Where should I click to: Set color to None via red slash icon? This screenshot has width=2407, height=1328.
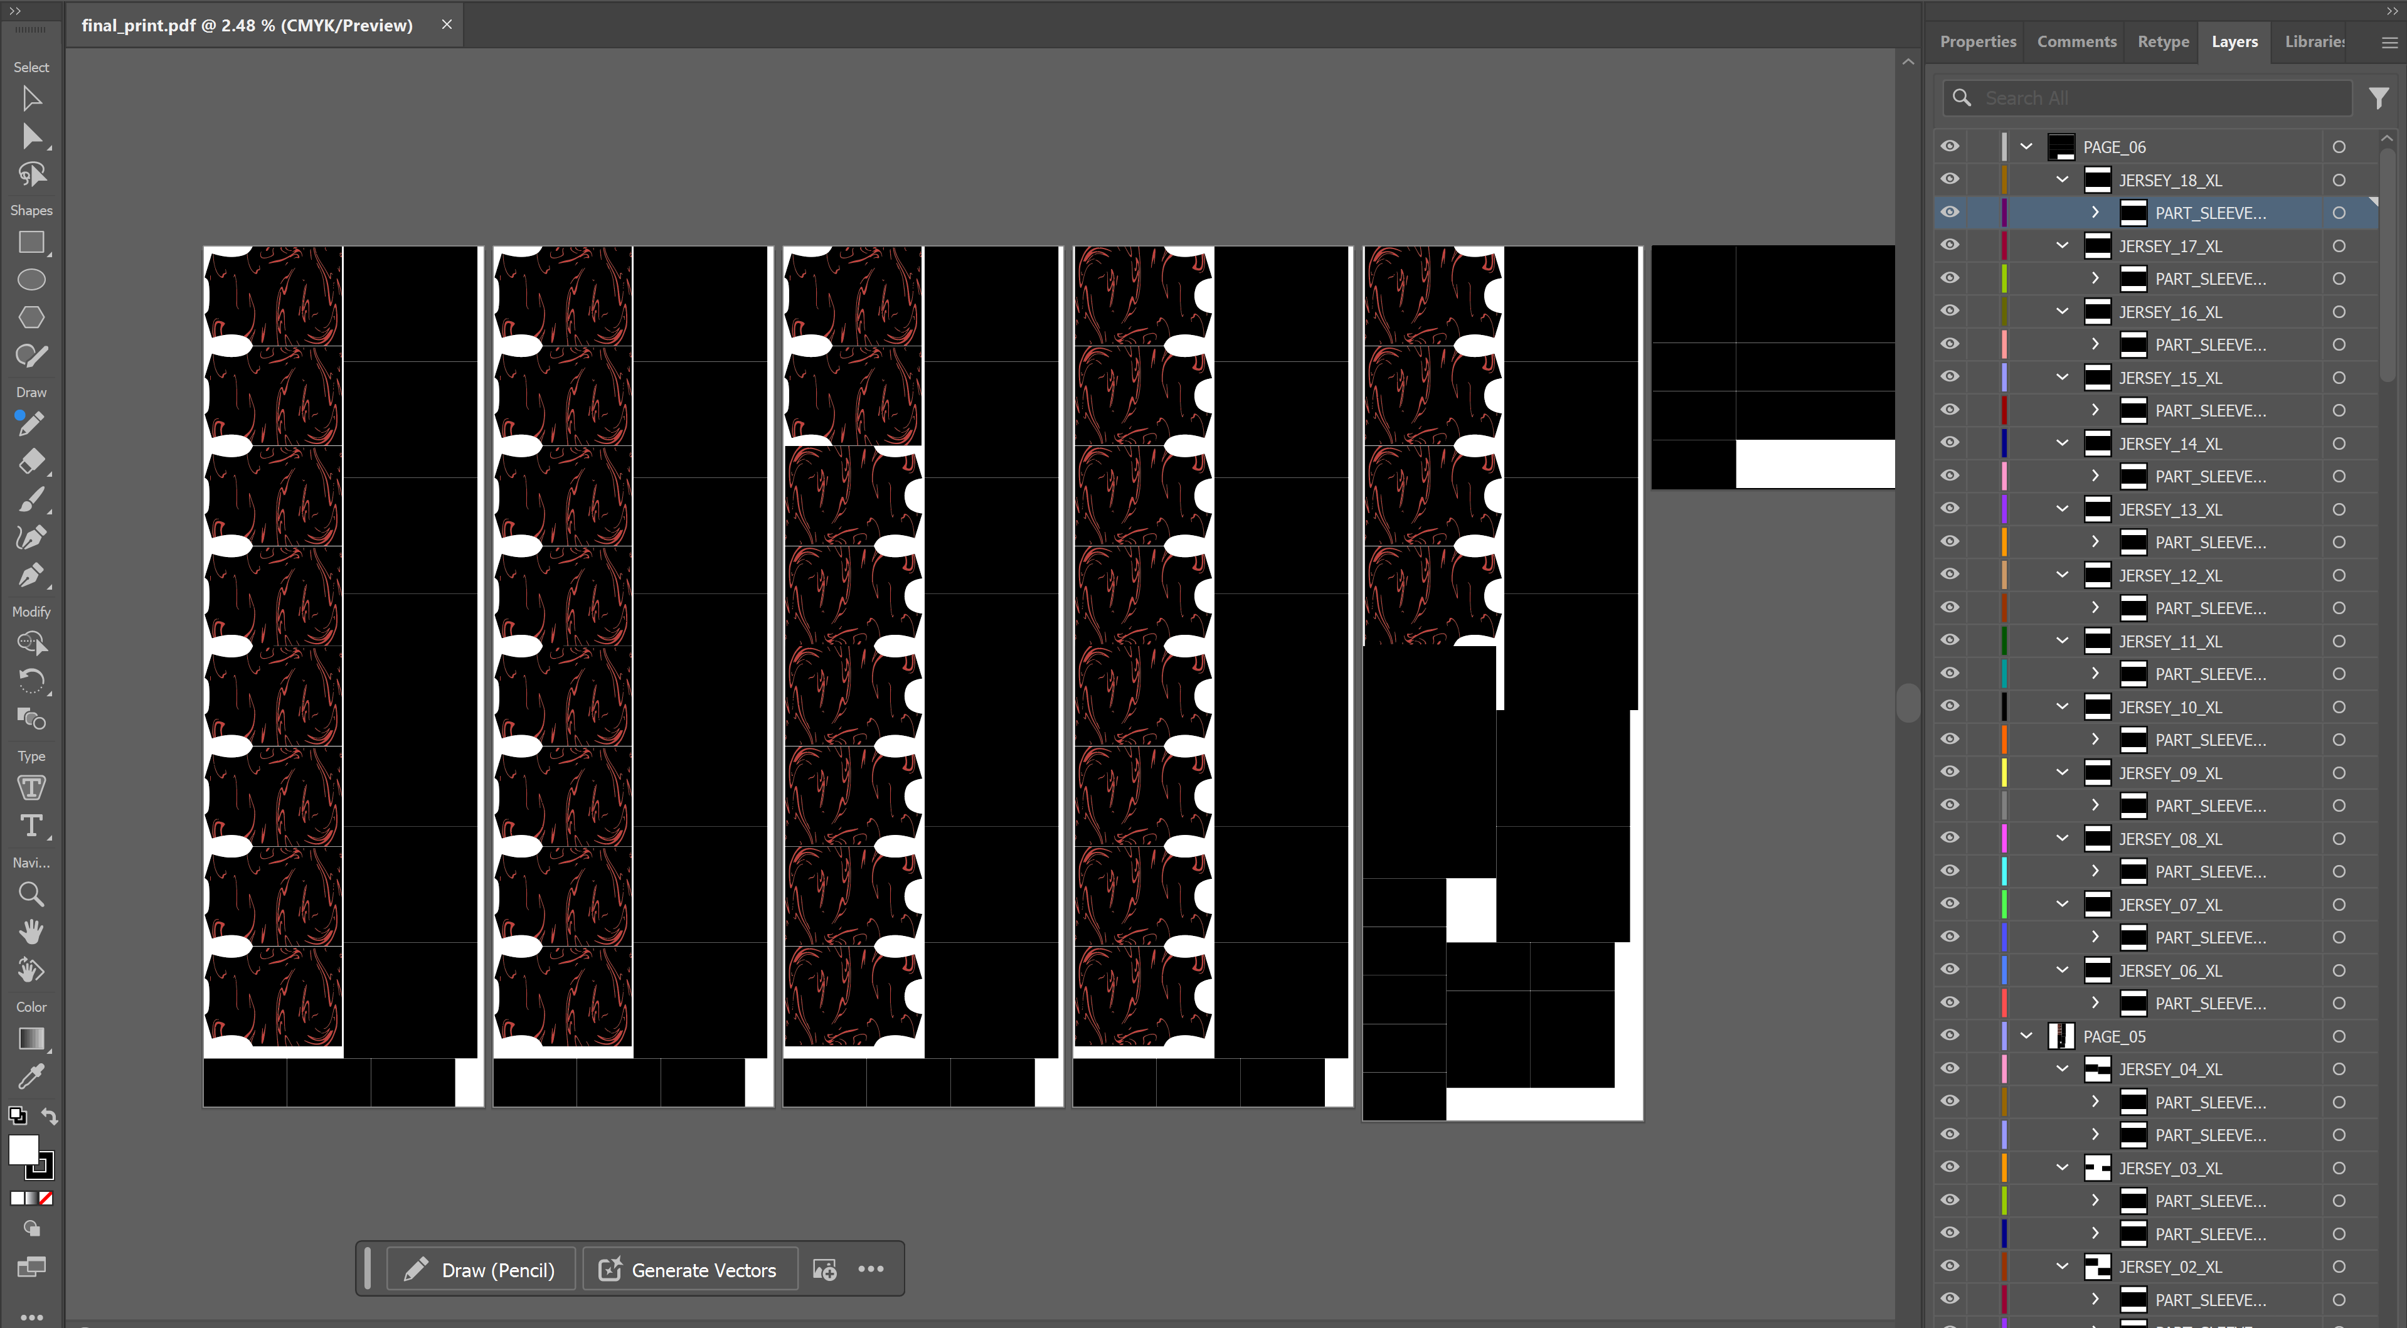point(46,1198)
